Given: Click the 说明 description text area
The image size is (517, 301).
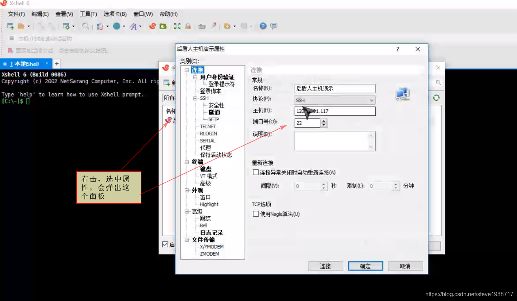Looking at the screenshot, I should [x=335, y=141].
